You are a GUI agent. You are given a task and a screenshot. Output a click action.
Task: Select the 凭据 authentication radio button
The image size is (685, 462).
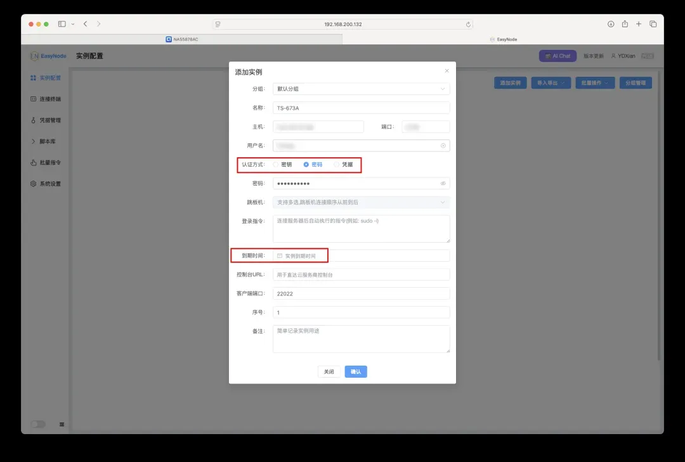(337, 165)
